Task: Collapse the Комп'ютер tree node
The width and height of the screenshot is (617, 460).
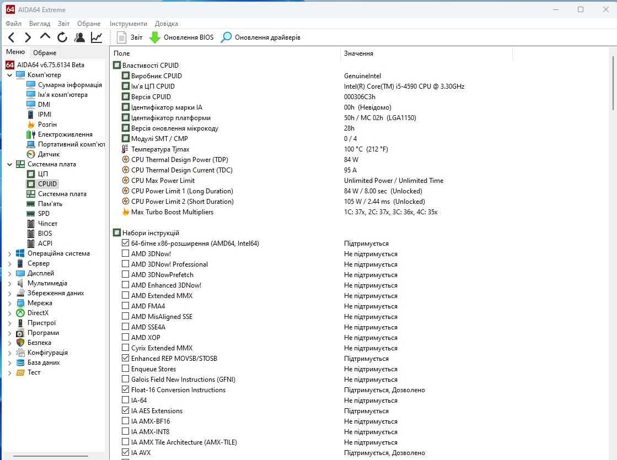Action: (x=9, y=75)
